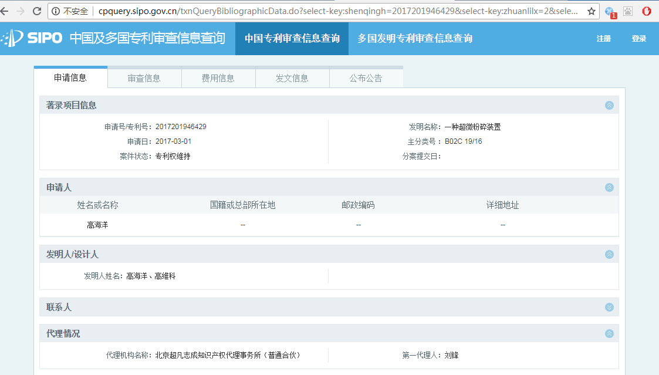Select the 发文信息 tab
Viewport: 659px width, 375px height.
point(292,78)
